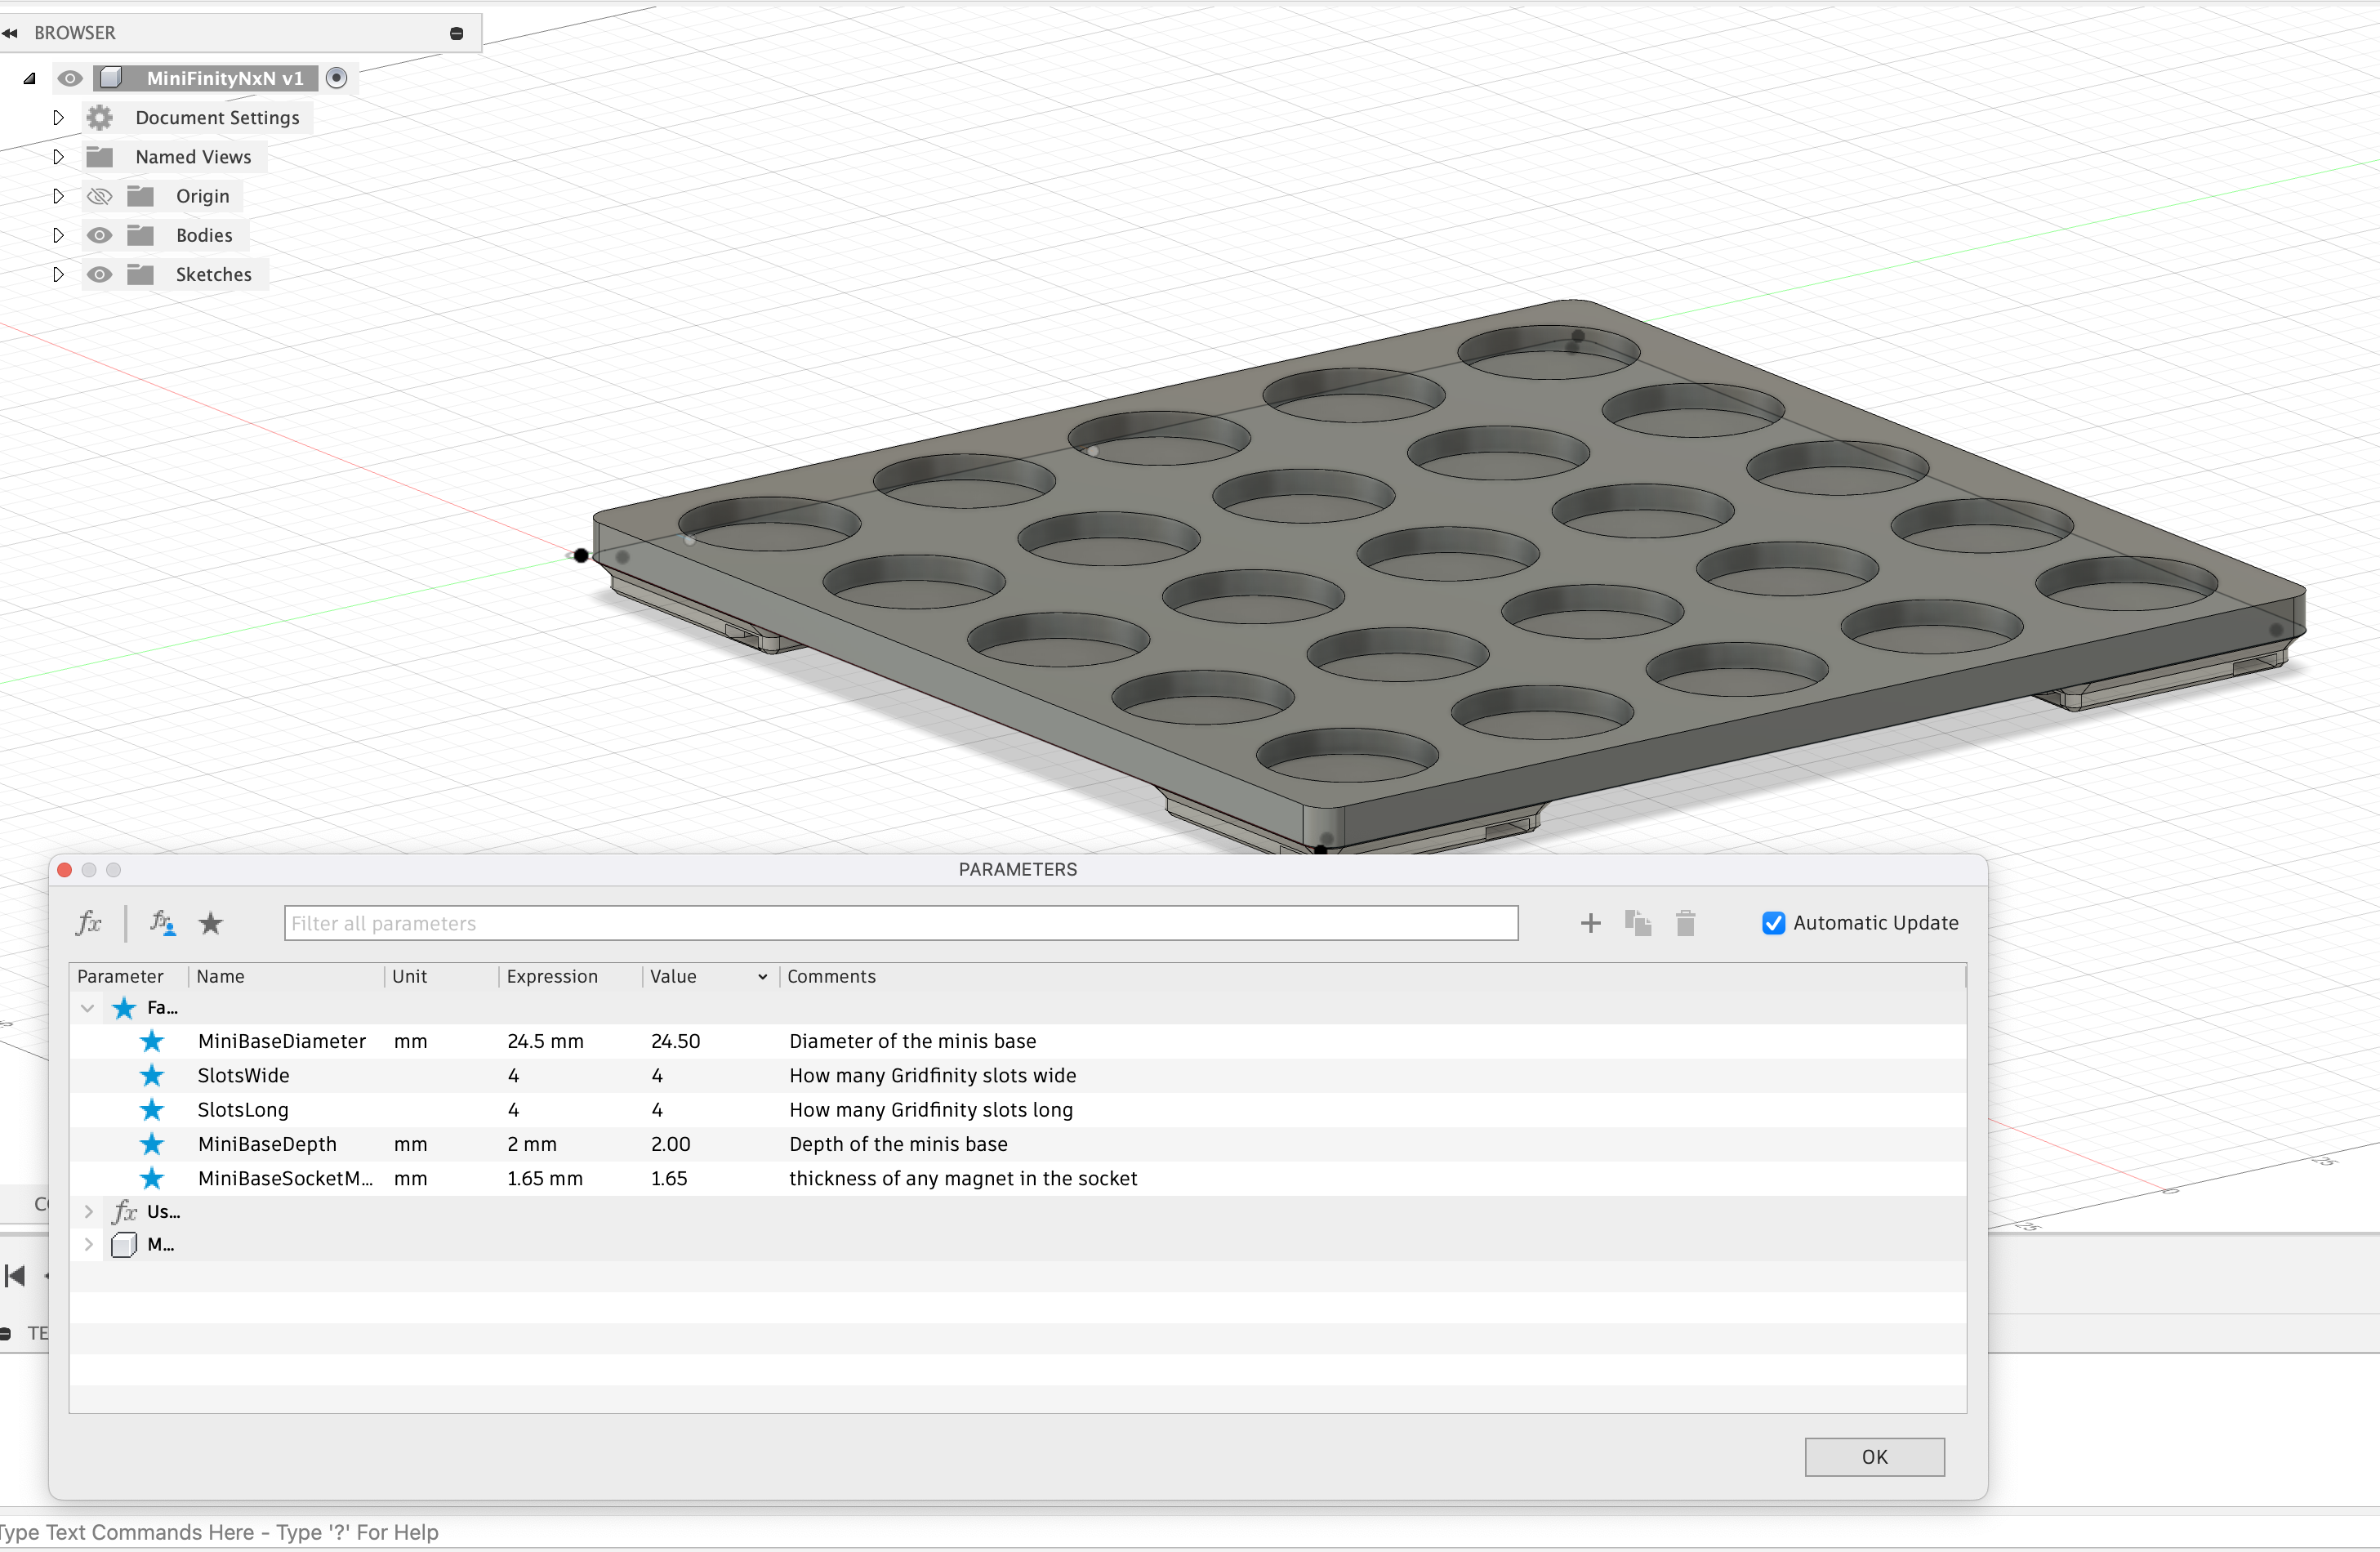Click the favorites group star icon
2380x1552 pixels.
(124, 1008)
